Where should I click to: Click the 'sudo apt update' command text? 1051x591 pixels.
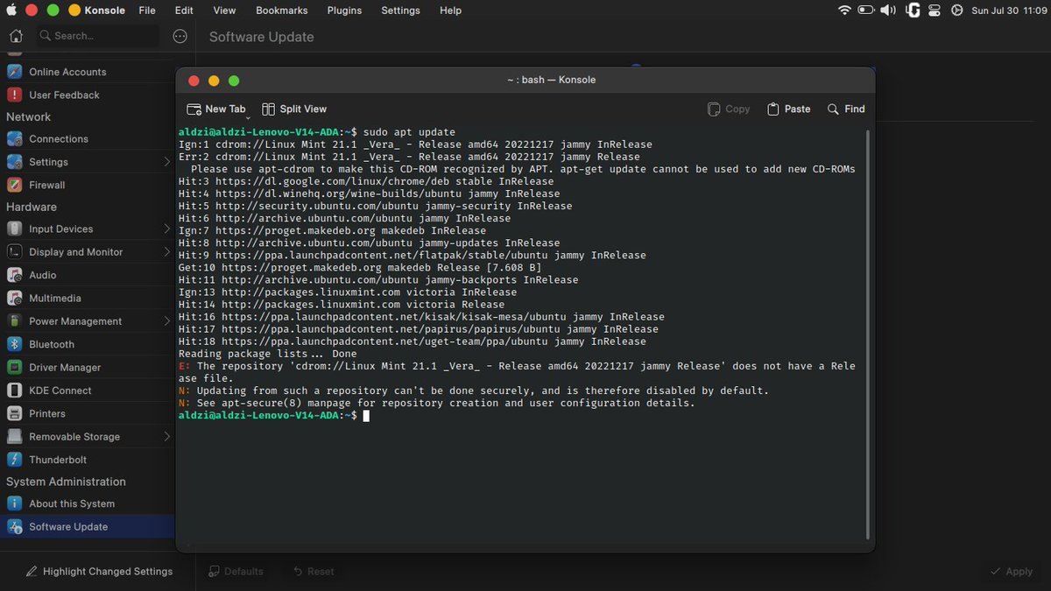pyautogui.click(x=409, y=132)
